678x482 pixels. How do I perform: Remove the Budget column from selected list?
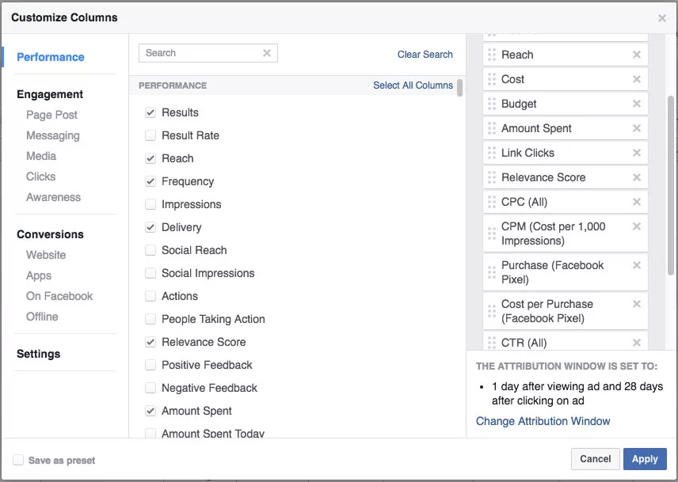636,104
